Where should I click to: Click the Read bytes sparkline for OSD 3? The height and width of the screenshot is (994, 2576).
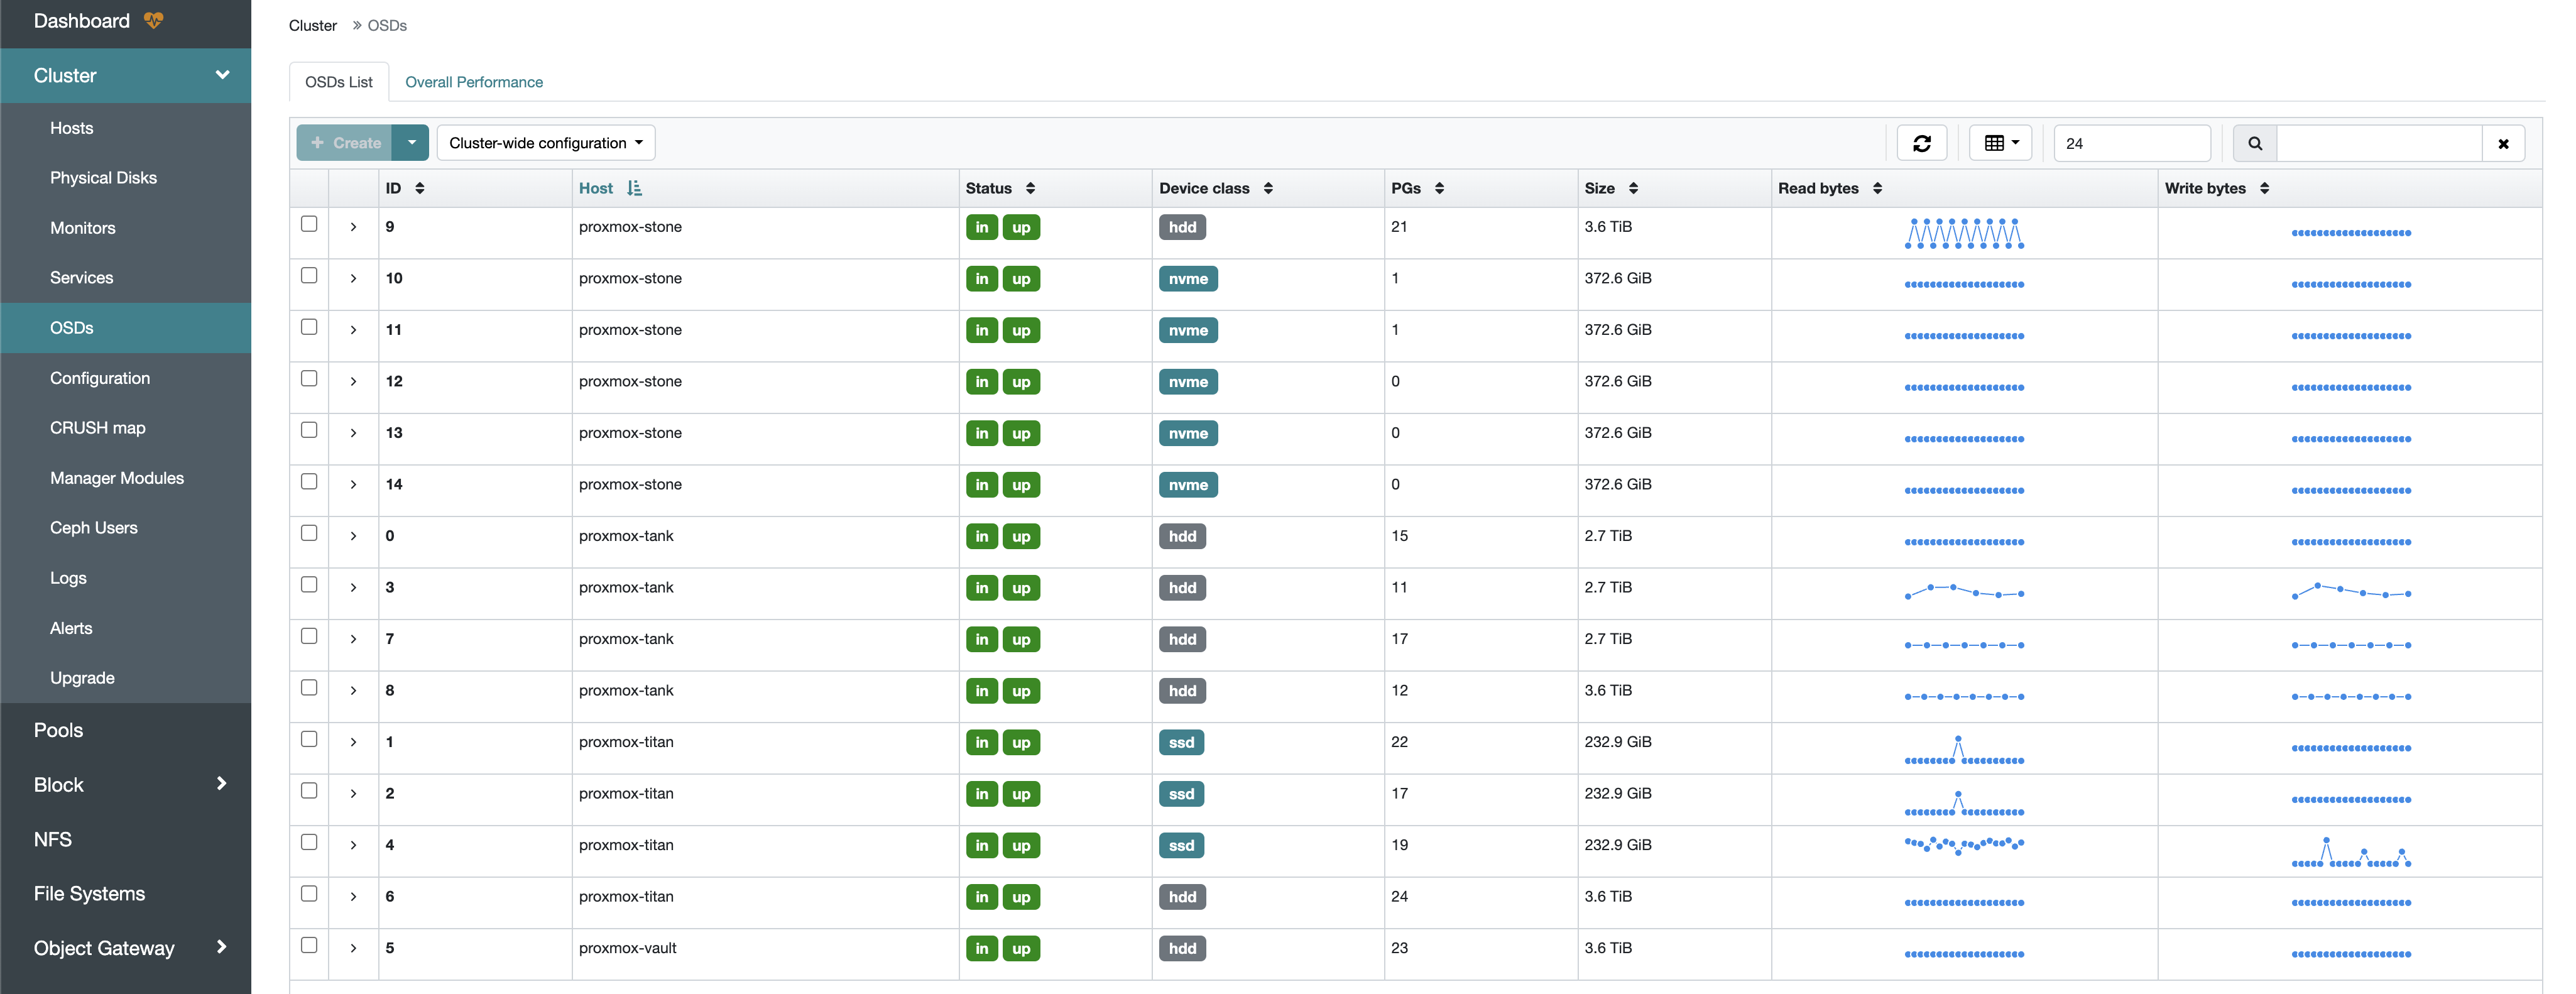click(x=1963, y=588)
